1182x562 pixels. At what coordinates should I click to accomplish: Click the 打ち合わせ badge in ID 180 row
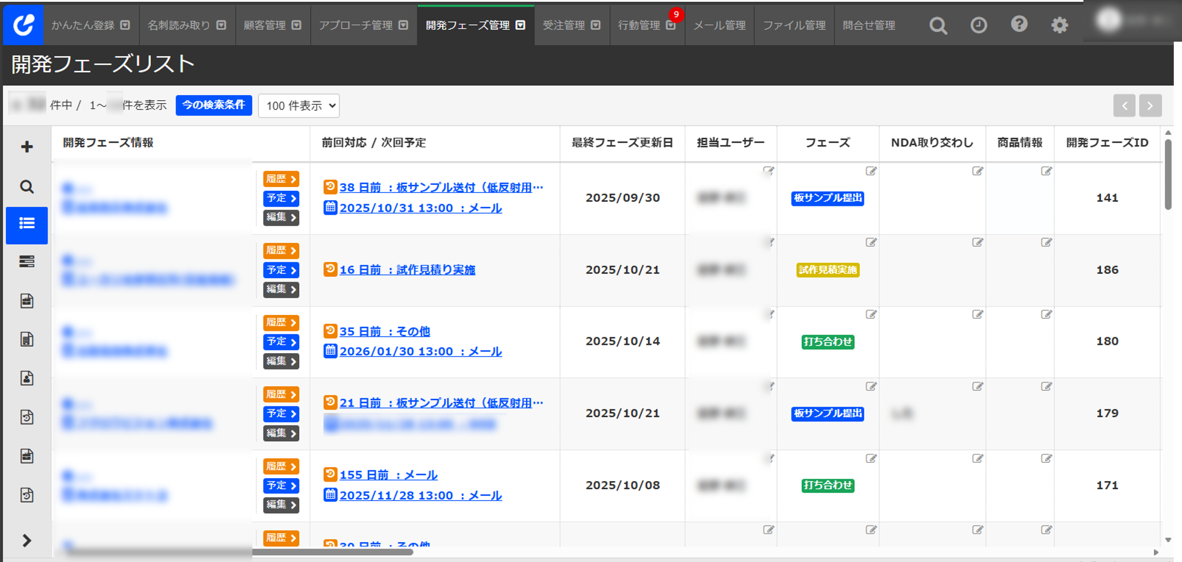click(x=828, y=341)
